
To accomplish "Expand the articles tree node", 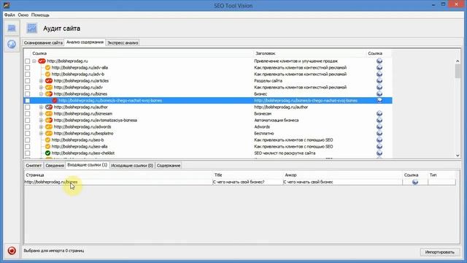I will coord(41,81).
